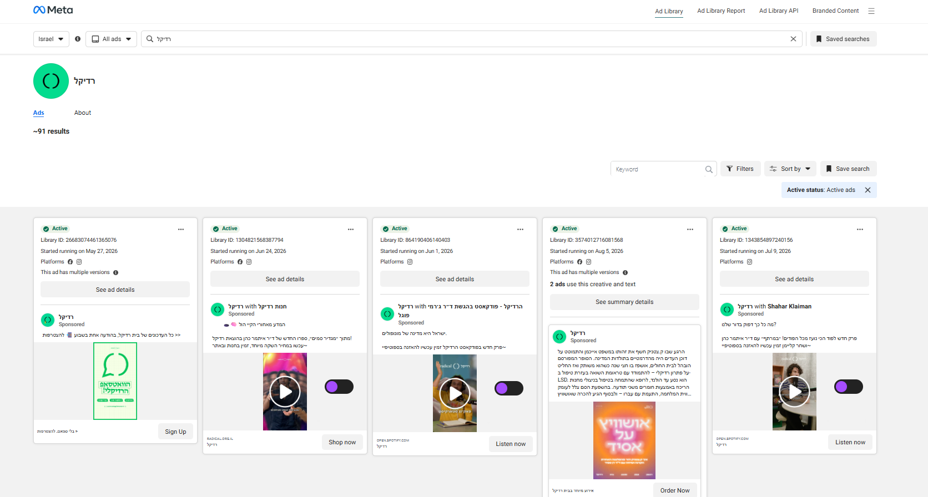The image size is (928, 497).
Task: Click the page's green profile logo
Action: pyautogui.click(x=51, y=81)
